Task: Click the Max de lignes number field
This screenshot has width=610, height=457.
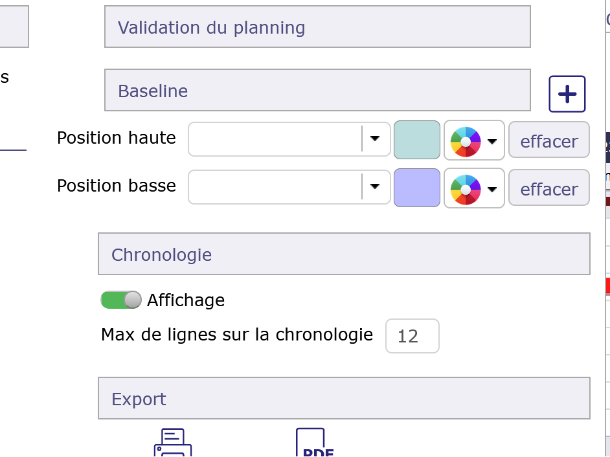Action: coord(412,336)
